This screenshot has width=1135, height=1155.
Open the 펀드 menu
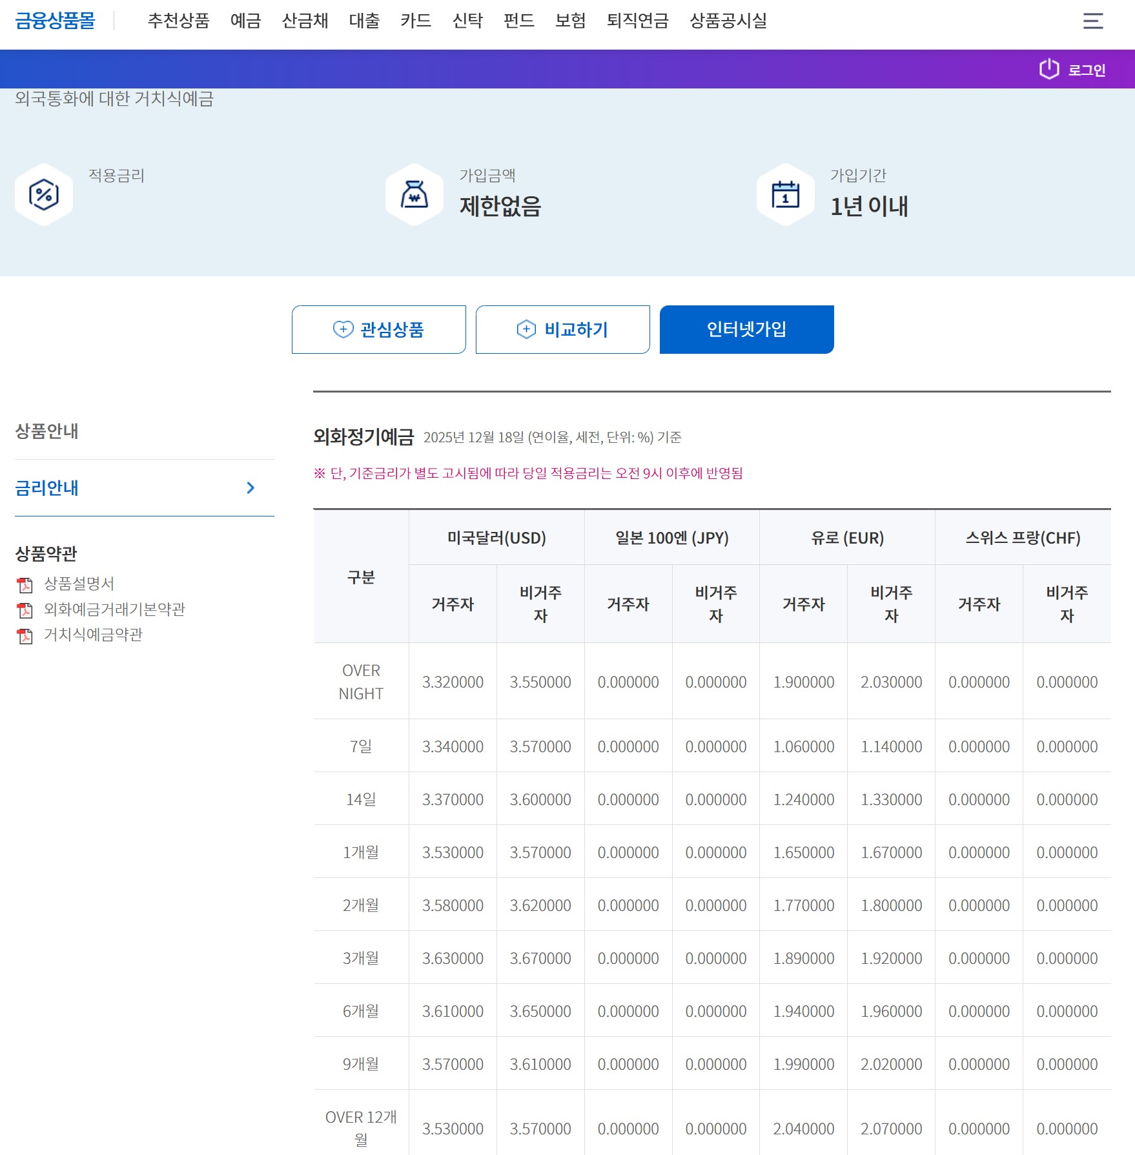(518, 21)
